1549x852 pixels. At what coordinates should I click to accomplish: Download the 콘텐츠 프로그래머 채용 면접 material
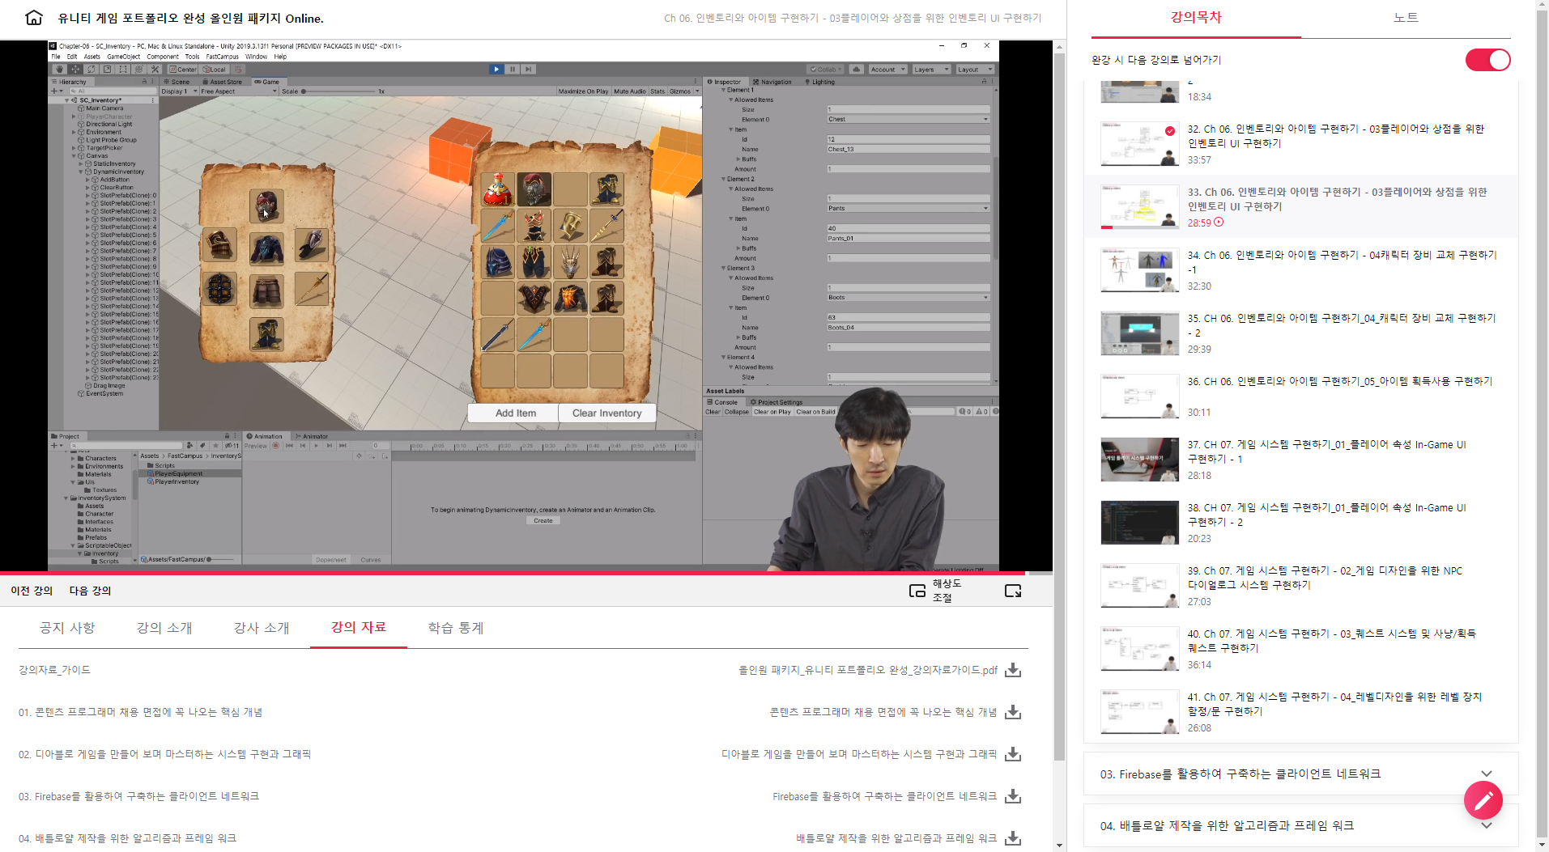coord(1013,712)
